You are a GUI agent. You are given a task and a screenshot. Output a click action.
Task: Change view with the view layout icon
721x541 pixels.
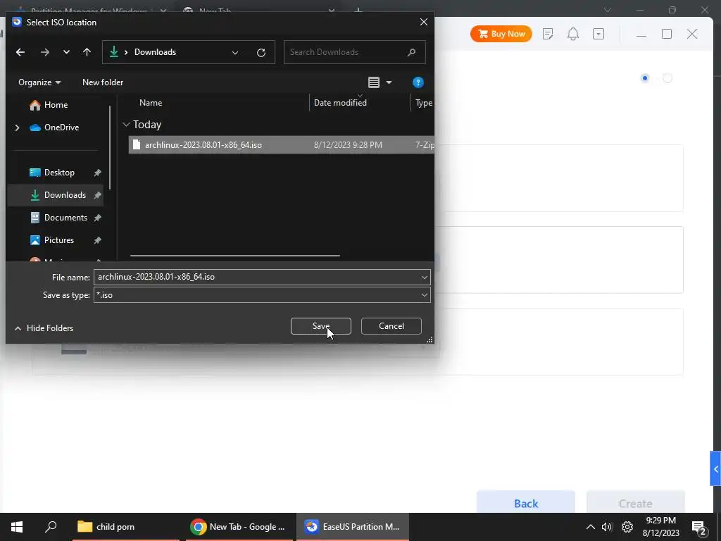pos(373,82)
